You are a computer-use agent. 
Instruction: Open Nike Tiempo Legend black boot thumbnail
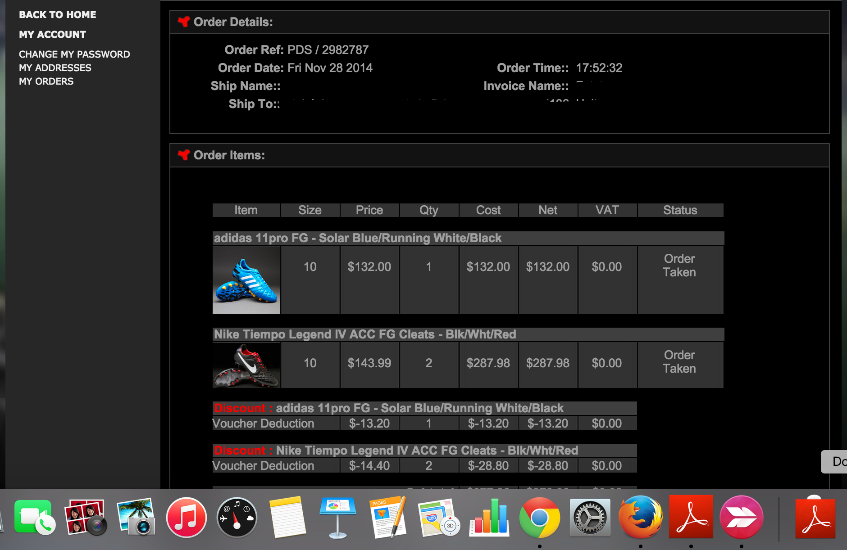[x=246, y=365]
